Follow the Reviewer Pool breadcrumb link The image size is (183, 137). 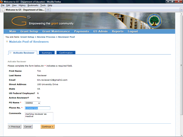coord(66,37)
